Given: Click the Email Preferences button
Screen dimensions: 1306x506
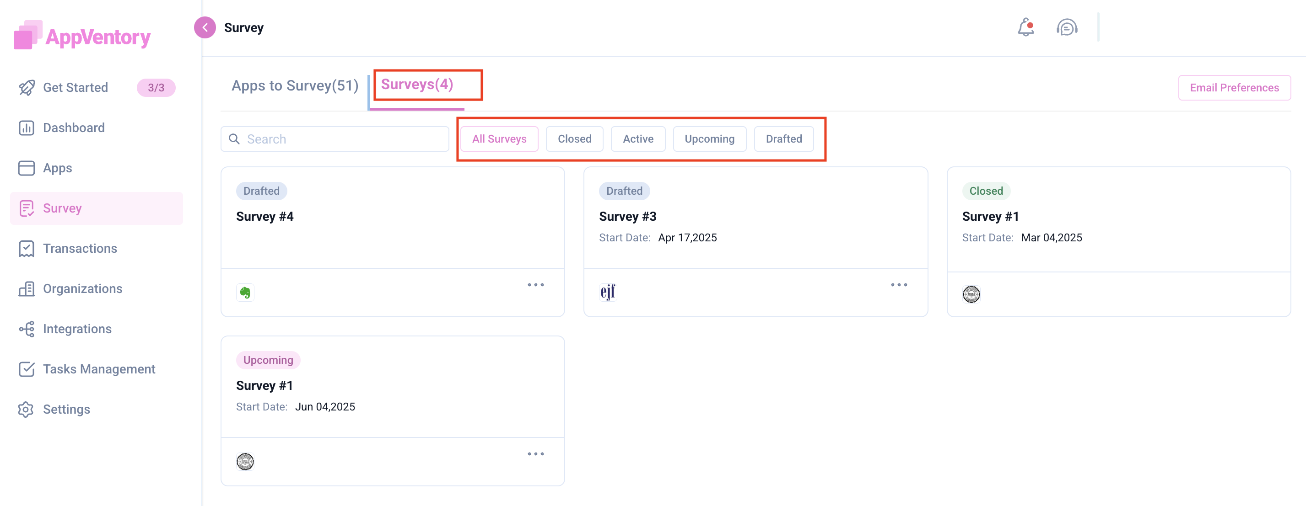Looking at the screenshot, I should [x=1234, y=88].
